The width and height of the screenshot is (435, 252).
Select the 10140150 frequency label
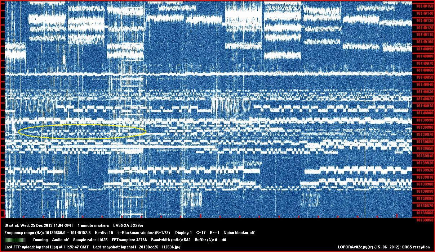424,6
